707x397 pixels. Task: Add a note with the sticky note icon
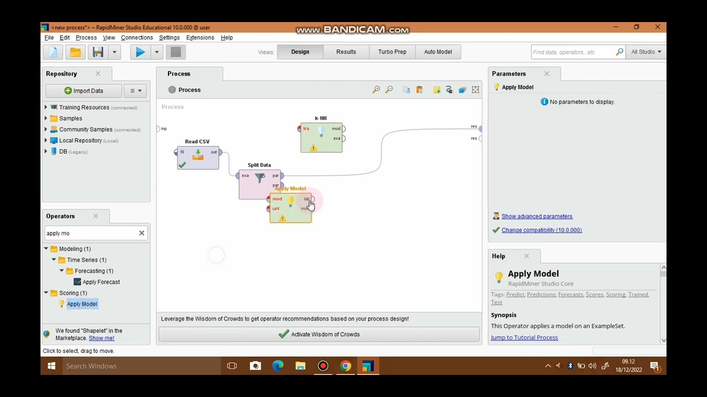tap(437, 90)
